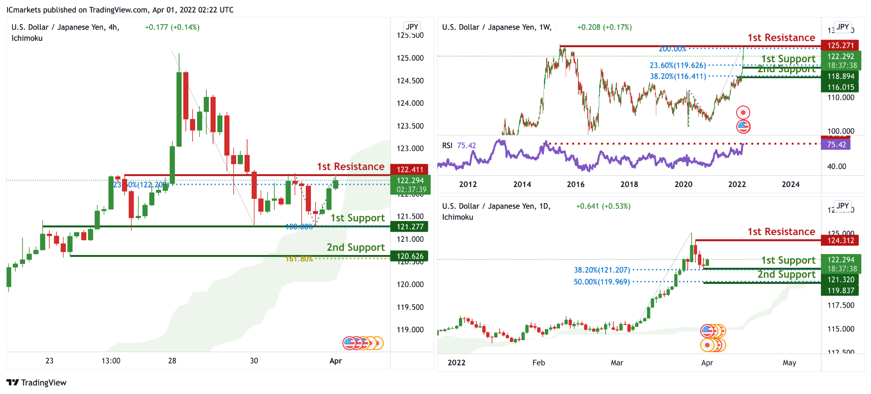The image size is (871, 394).
Task: Click the Ichimoku indicator label on 4h chart
Action: (x=27, y=38)
